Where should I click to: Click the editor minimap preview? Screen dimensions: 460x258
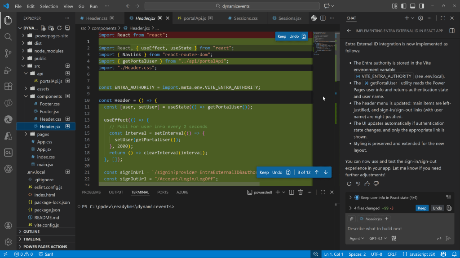324,43
